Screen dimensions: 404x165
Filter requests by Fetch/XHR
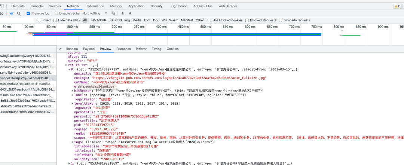click(98, 20)
